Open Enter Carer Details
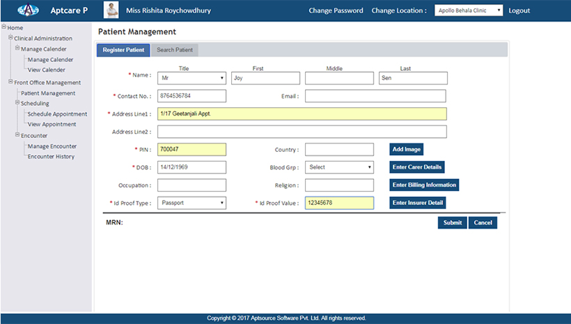 coord(416,167)
